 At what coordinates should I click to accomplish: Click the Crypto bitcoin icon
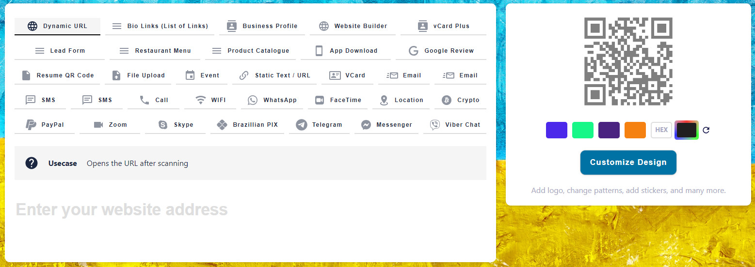[x=447, y=100]
